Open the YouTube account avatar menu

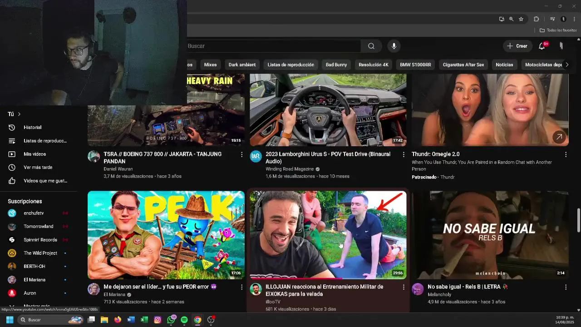561,46
